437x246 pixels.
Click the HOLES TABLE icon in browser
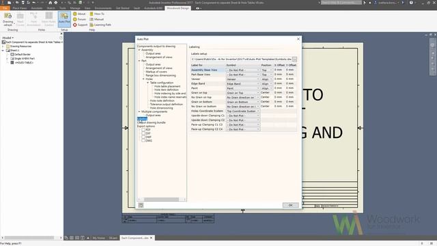click(x=12, y=63)
